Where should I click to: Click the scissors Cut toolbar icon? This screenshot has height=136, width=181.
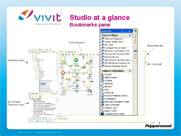click(77, 55)
